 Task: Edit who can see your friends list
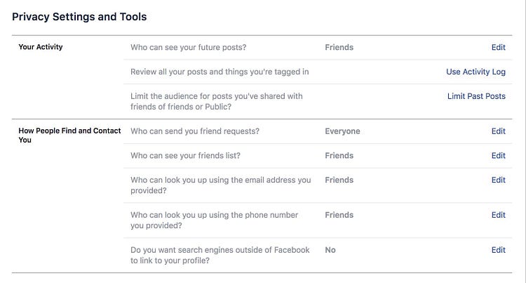point(498,156)
